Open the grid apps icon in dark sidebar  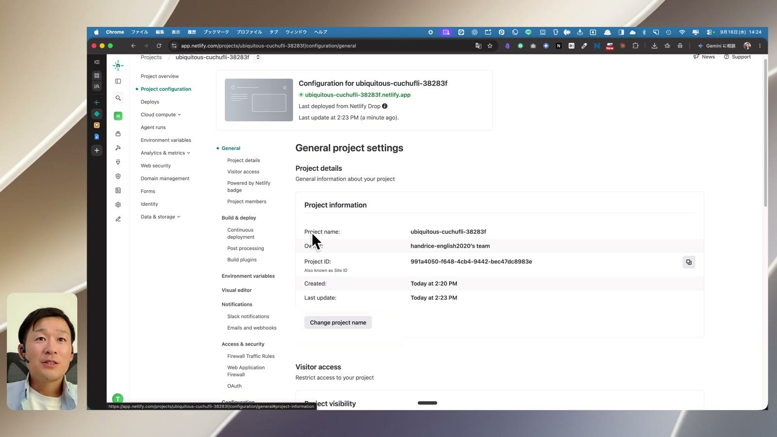[97, 76]
